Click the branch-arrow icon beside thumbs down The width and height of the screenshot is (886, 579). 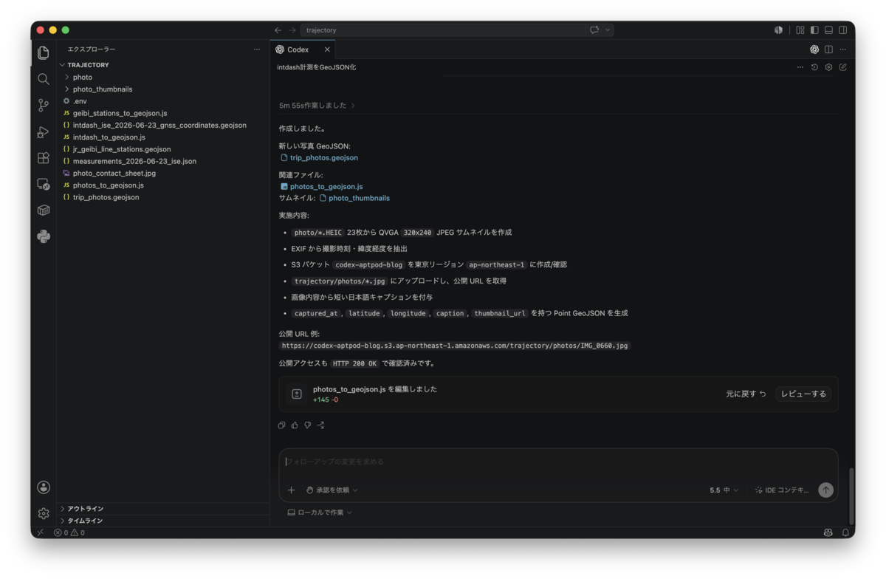320,425
